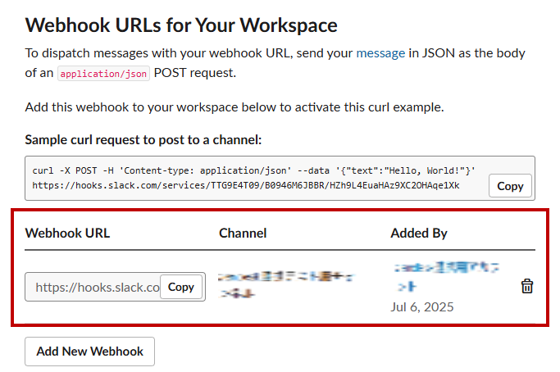Copy the webhook URL in the table
This screenshot has height=372, width=560.
(x=181, y=287)
